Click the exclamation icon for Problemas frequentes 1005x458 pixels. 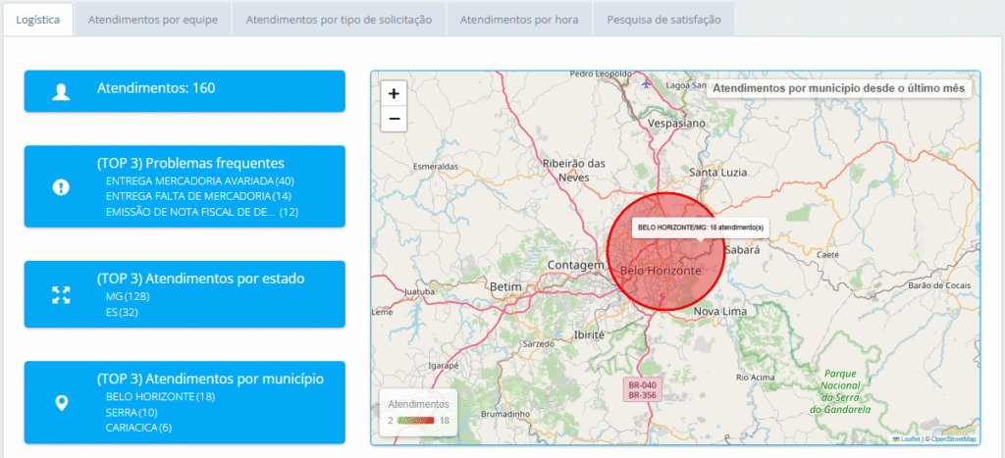click(x=61, y=187)
